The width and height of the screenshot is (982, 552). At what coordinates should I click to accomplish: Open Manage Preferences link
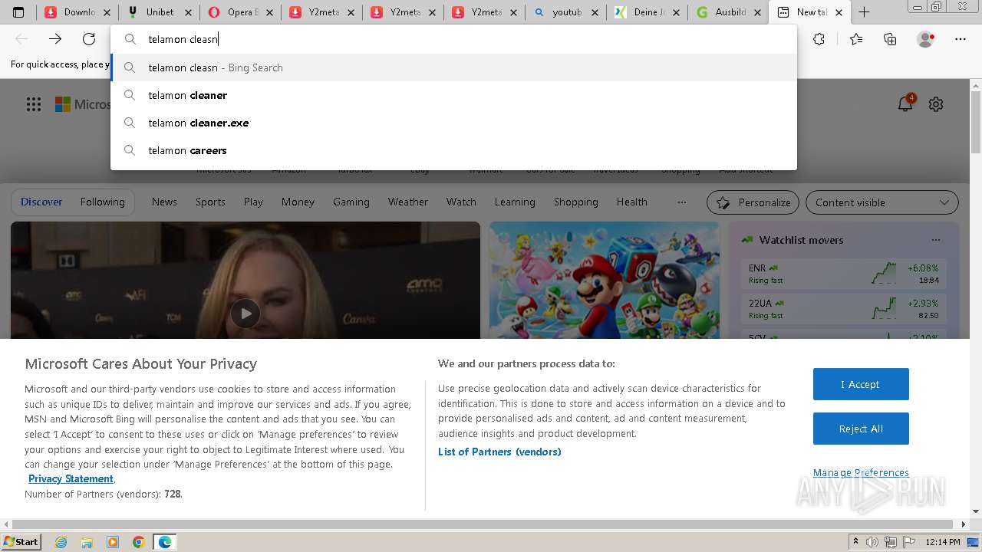(x=861, y=473)
